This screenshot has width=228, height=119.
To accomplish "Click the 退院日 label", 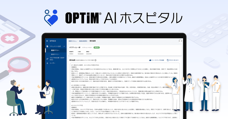I will coord(88,52).
